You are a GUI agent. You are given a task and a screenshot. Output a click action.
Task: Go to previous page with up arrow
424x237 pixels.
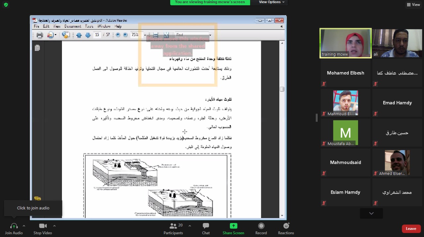pos(79,35)
